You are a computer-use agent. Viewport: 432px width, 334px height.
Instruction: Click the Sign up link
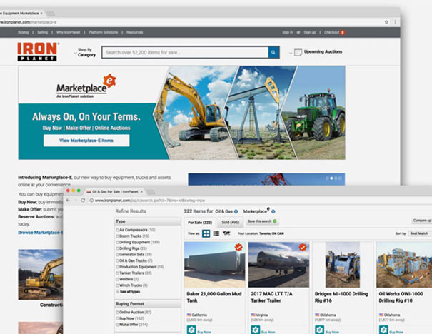pos(310,33)
